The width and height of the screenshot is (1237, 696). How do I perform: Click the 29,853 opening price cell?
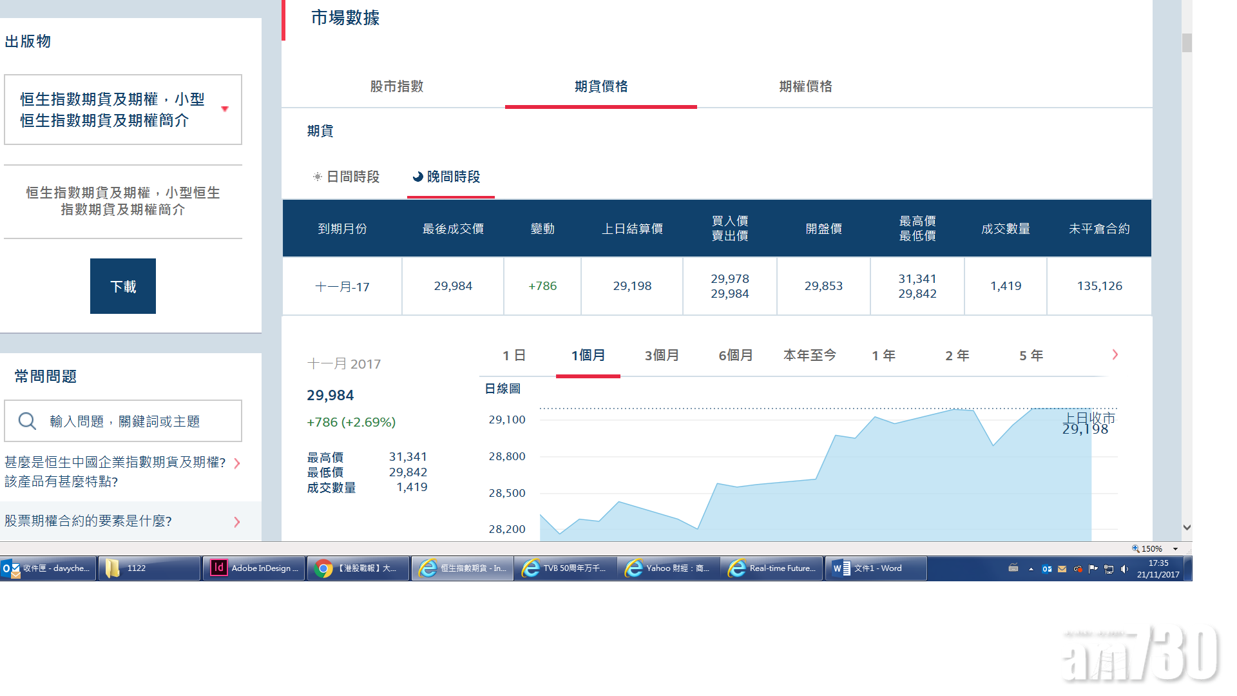[x=823, y=285]
